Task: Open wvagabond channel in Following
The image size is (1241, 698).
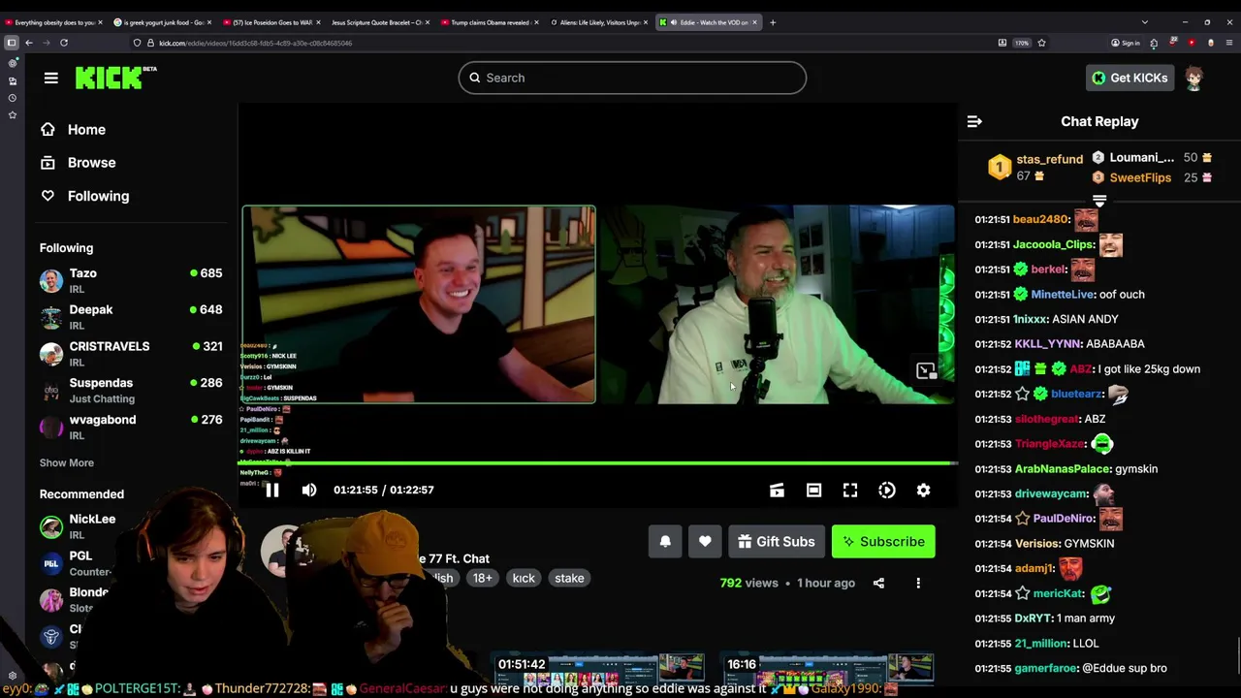Action: click(131, 427)
